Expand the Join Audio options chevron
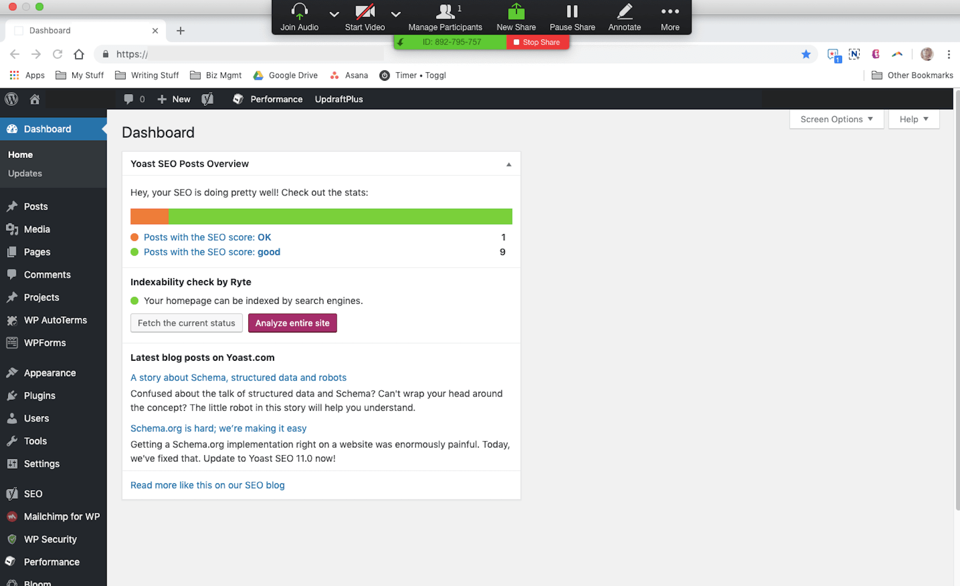The width and height of the screenshot is (960, 586). coord(334,14)
